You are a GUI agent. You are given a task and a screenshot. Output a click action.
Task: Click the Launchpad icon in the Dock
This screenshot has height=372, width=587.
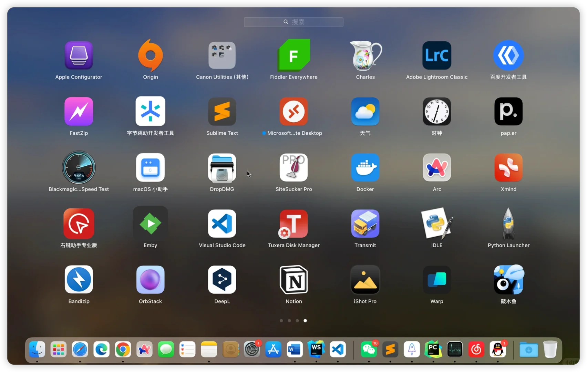pos(58,350)
